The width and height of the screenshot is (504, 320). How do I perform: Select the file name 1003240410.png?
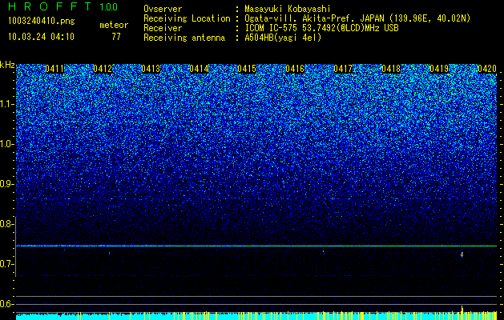point(41,21)
